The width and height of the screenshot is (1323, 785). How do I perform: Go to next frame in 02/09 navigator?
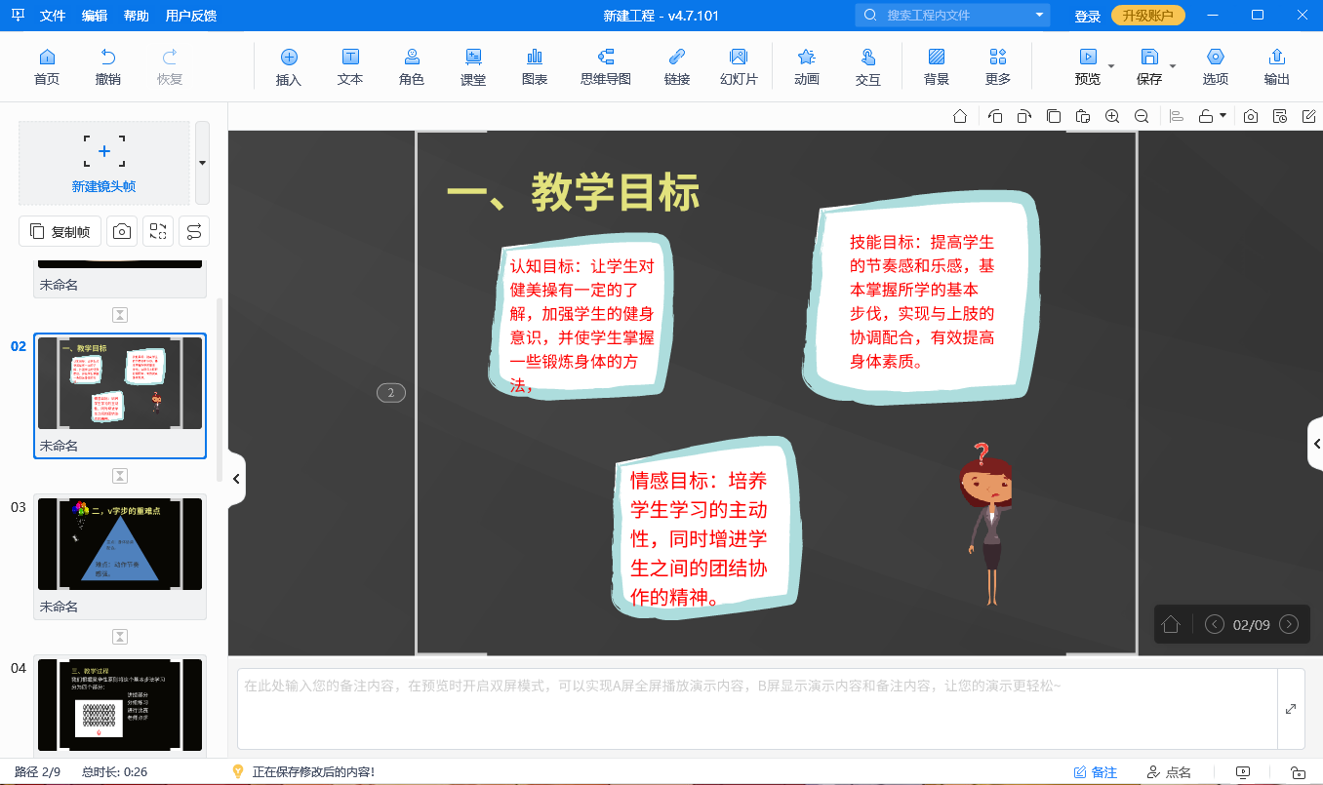[1289, 624]
